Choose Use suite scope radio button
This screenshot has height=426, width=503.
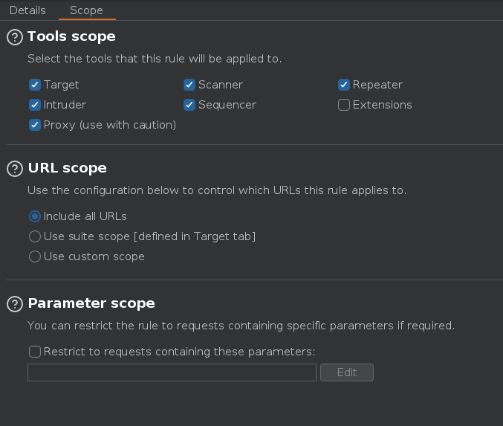(x=34, y=236)
